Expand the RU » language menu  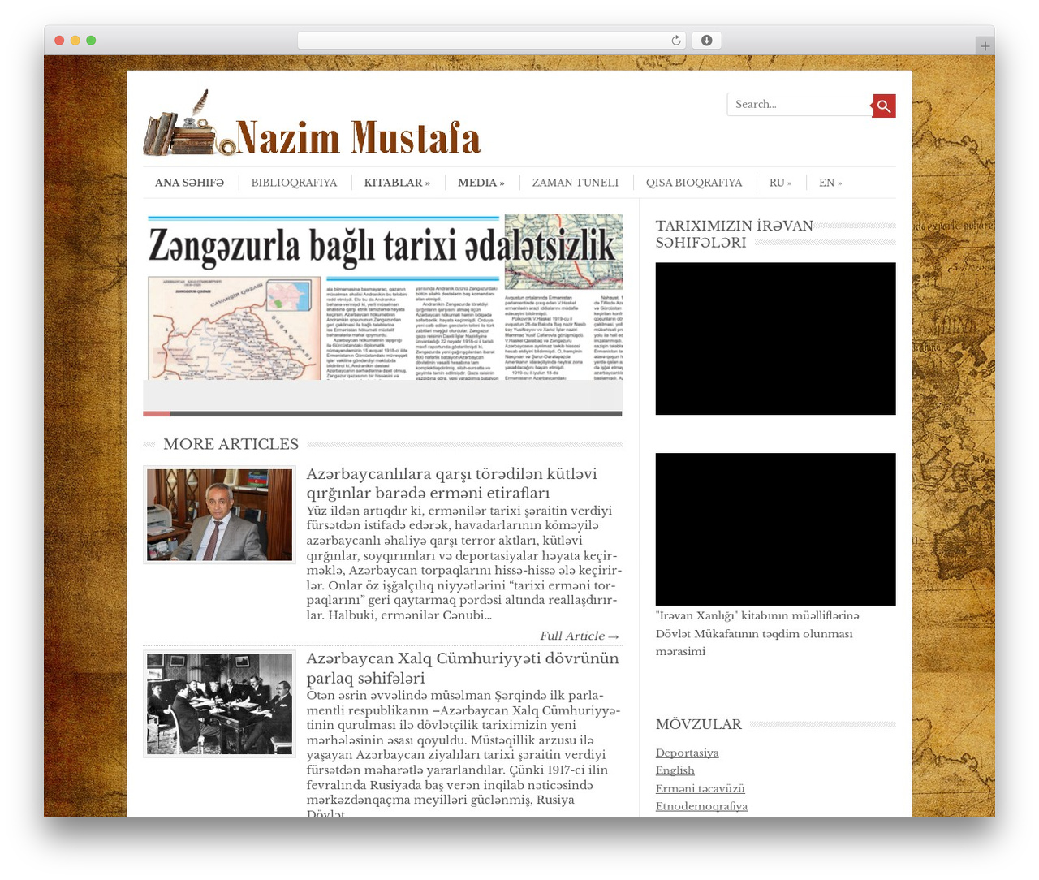coord(780,183)
